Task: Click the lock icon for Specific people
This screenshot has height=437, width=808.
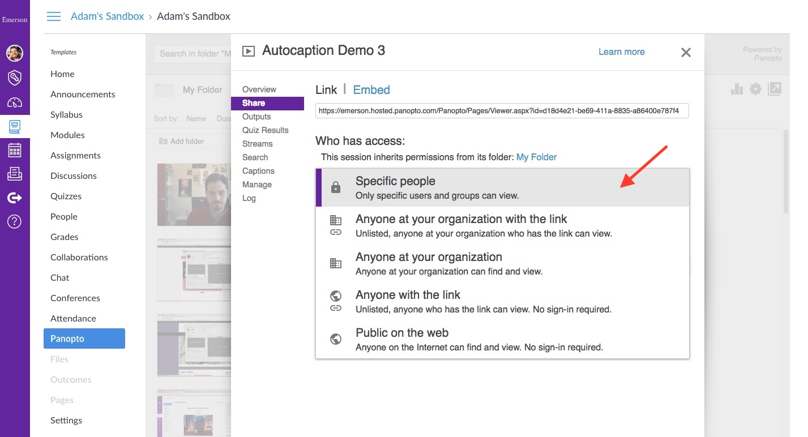Action: 336,187
